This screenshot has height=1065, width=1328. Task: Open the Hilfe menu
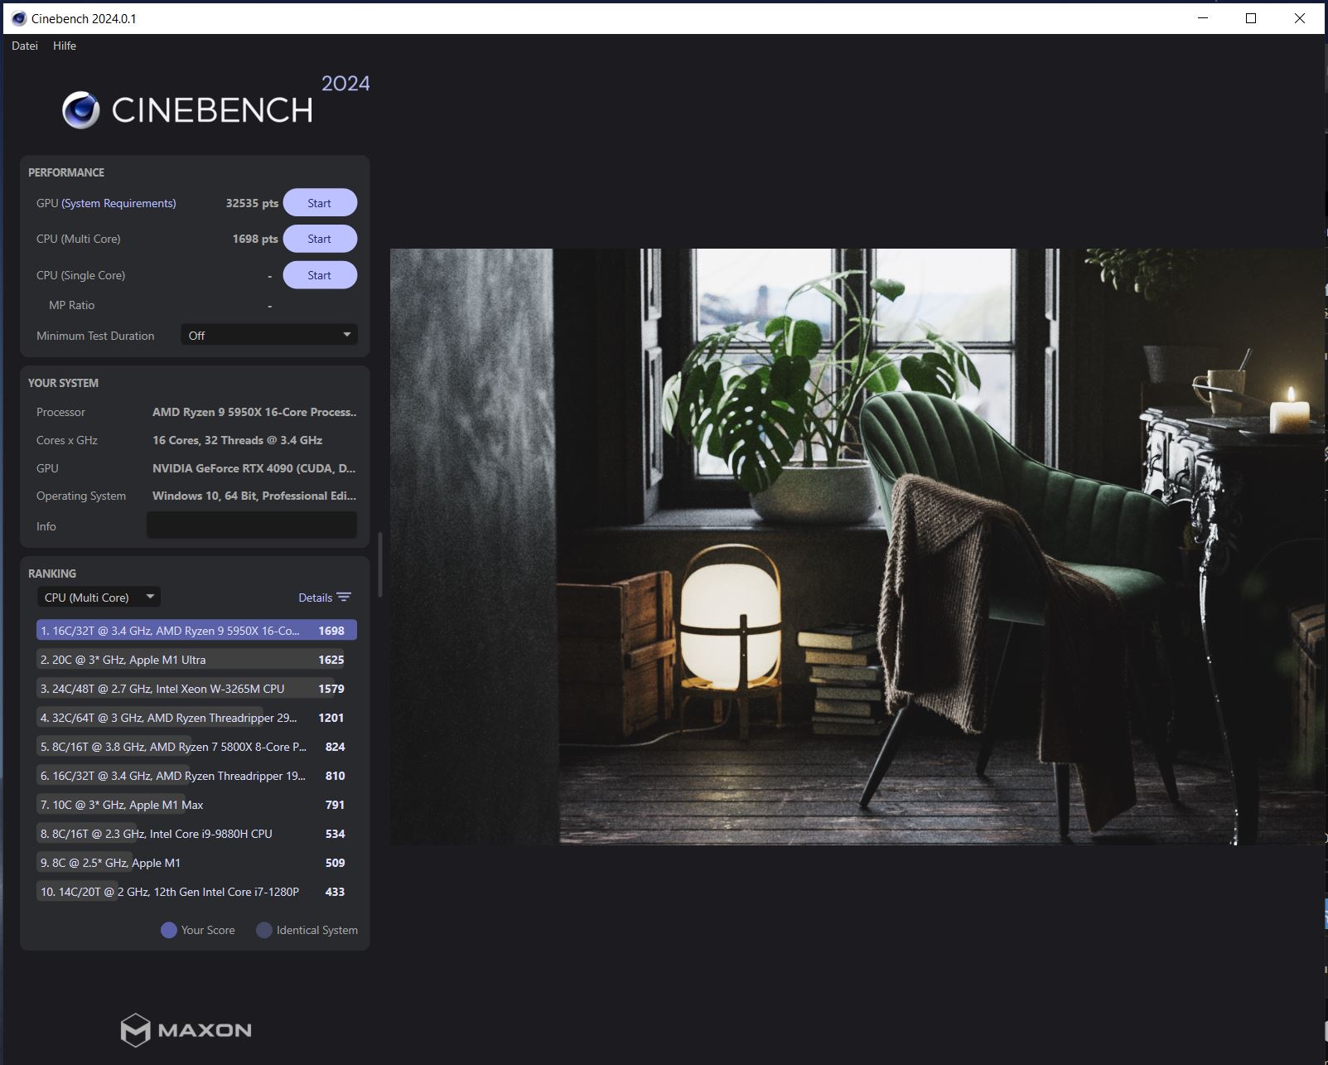[65, 46]
